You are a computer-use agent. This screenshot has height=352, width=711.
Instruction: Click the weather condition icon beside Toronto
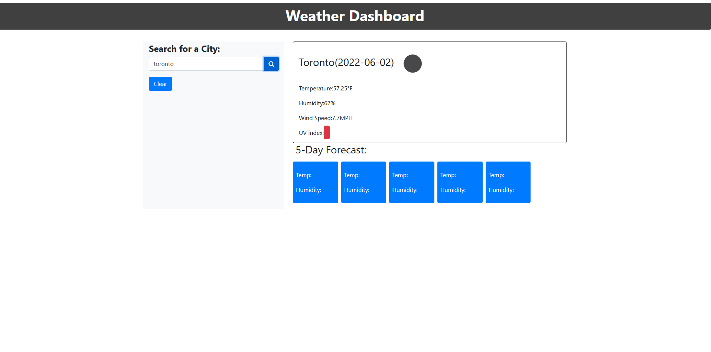pyautogui.click(x=412, y=63)
